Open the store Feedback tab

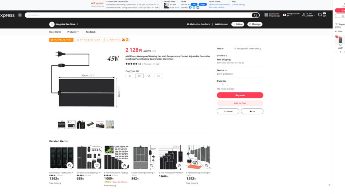pyautogui.click(x=91, y=32)
